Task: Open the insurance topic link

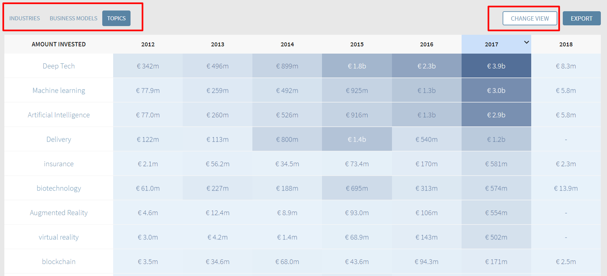Action: pos(59,164)
